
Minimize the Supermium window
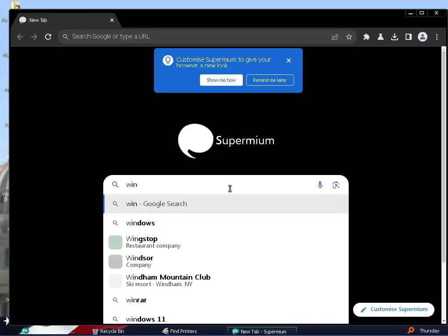point(410,13)
